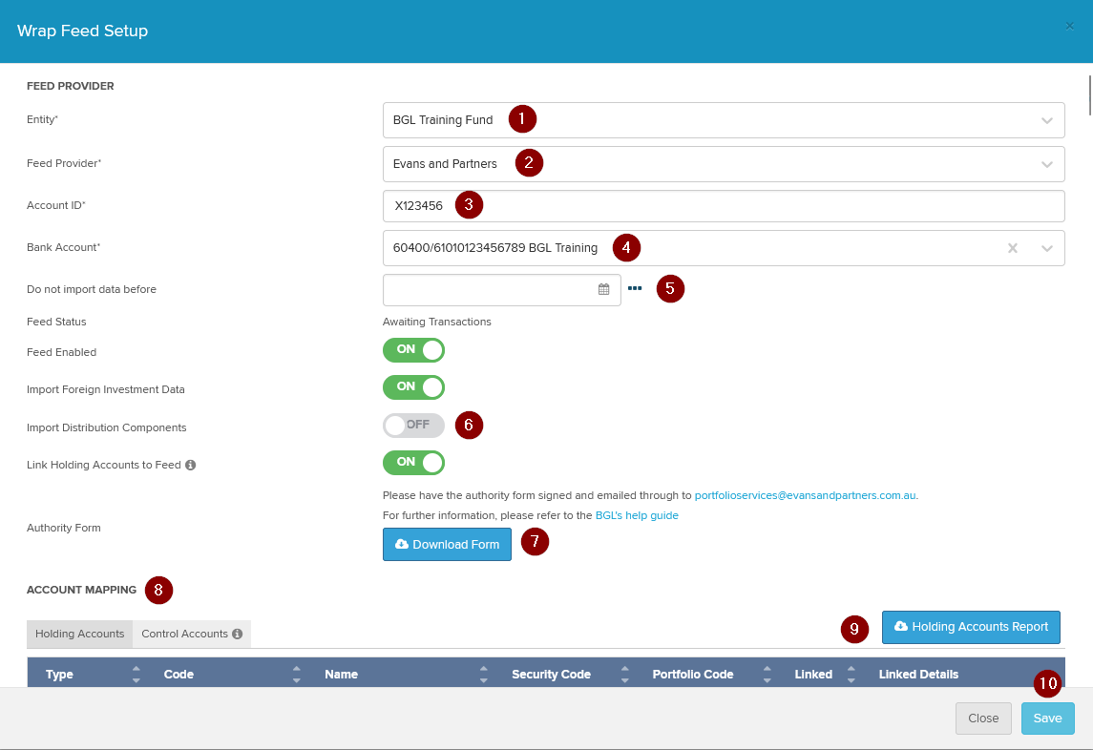This screenshot has width=1093, height=750.
Task: Clear the selected Bank Account with X icon
Action: click(x=1012, y=248)
